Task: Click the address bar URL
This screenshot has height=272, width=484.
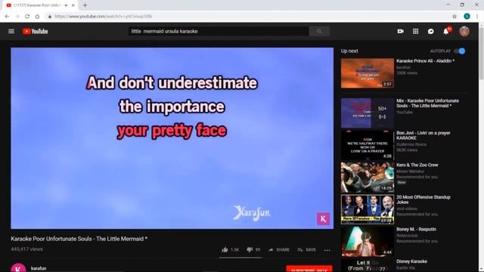Action: tap(104, 17)
